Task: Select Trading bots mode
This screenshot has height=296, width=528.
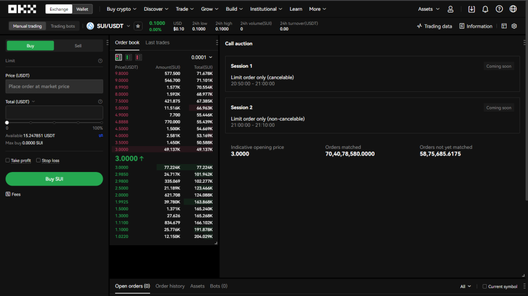Action: click(63, 26)
